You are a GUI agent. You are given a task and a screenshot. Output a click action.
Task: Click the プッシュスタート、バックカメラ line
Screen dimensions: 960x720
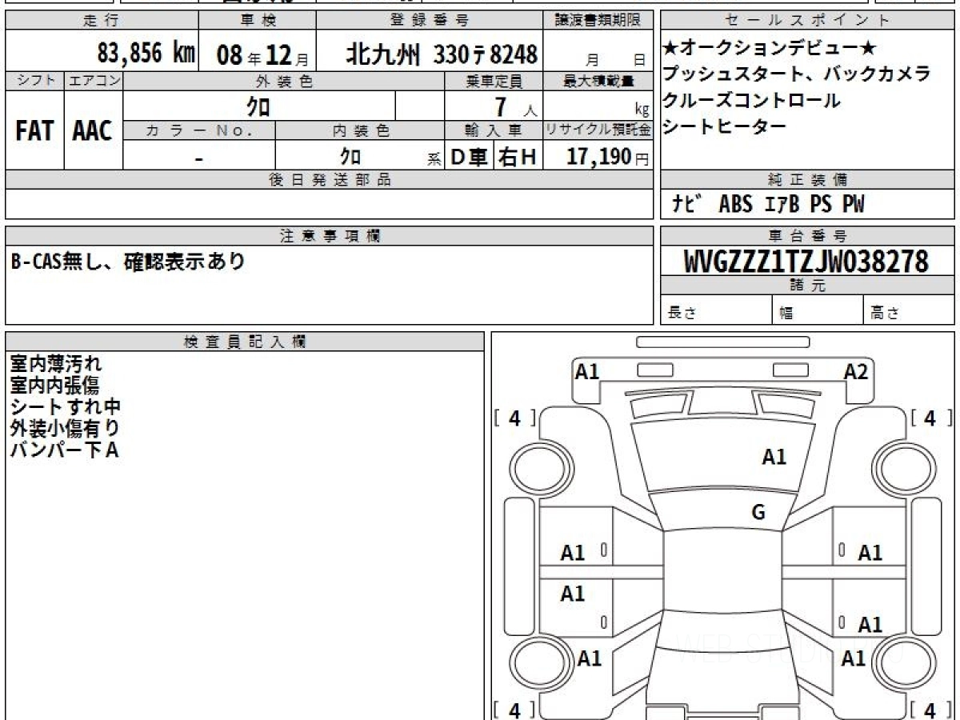[x=797, y=74]
